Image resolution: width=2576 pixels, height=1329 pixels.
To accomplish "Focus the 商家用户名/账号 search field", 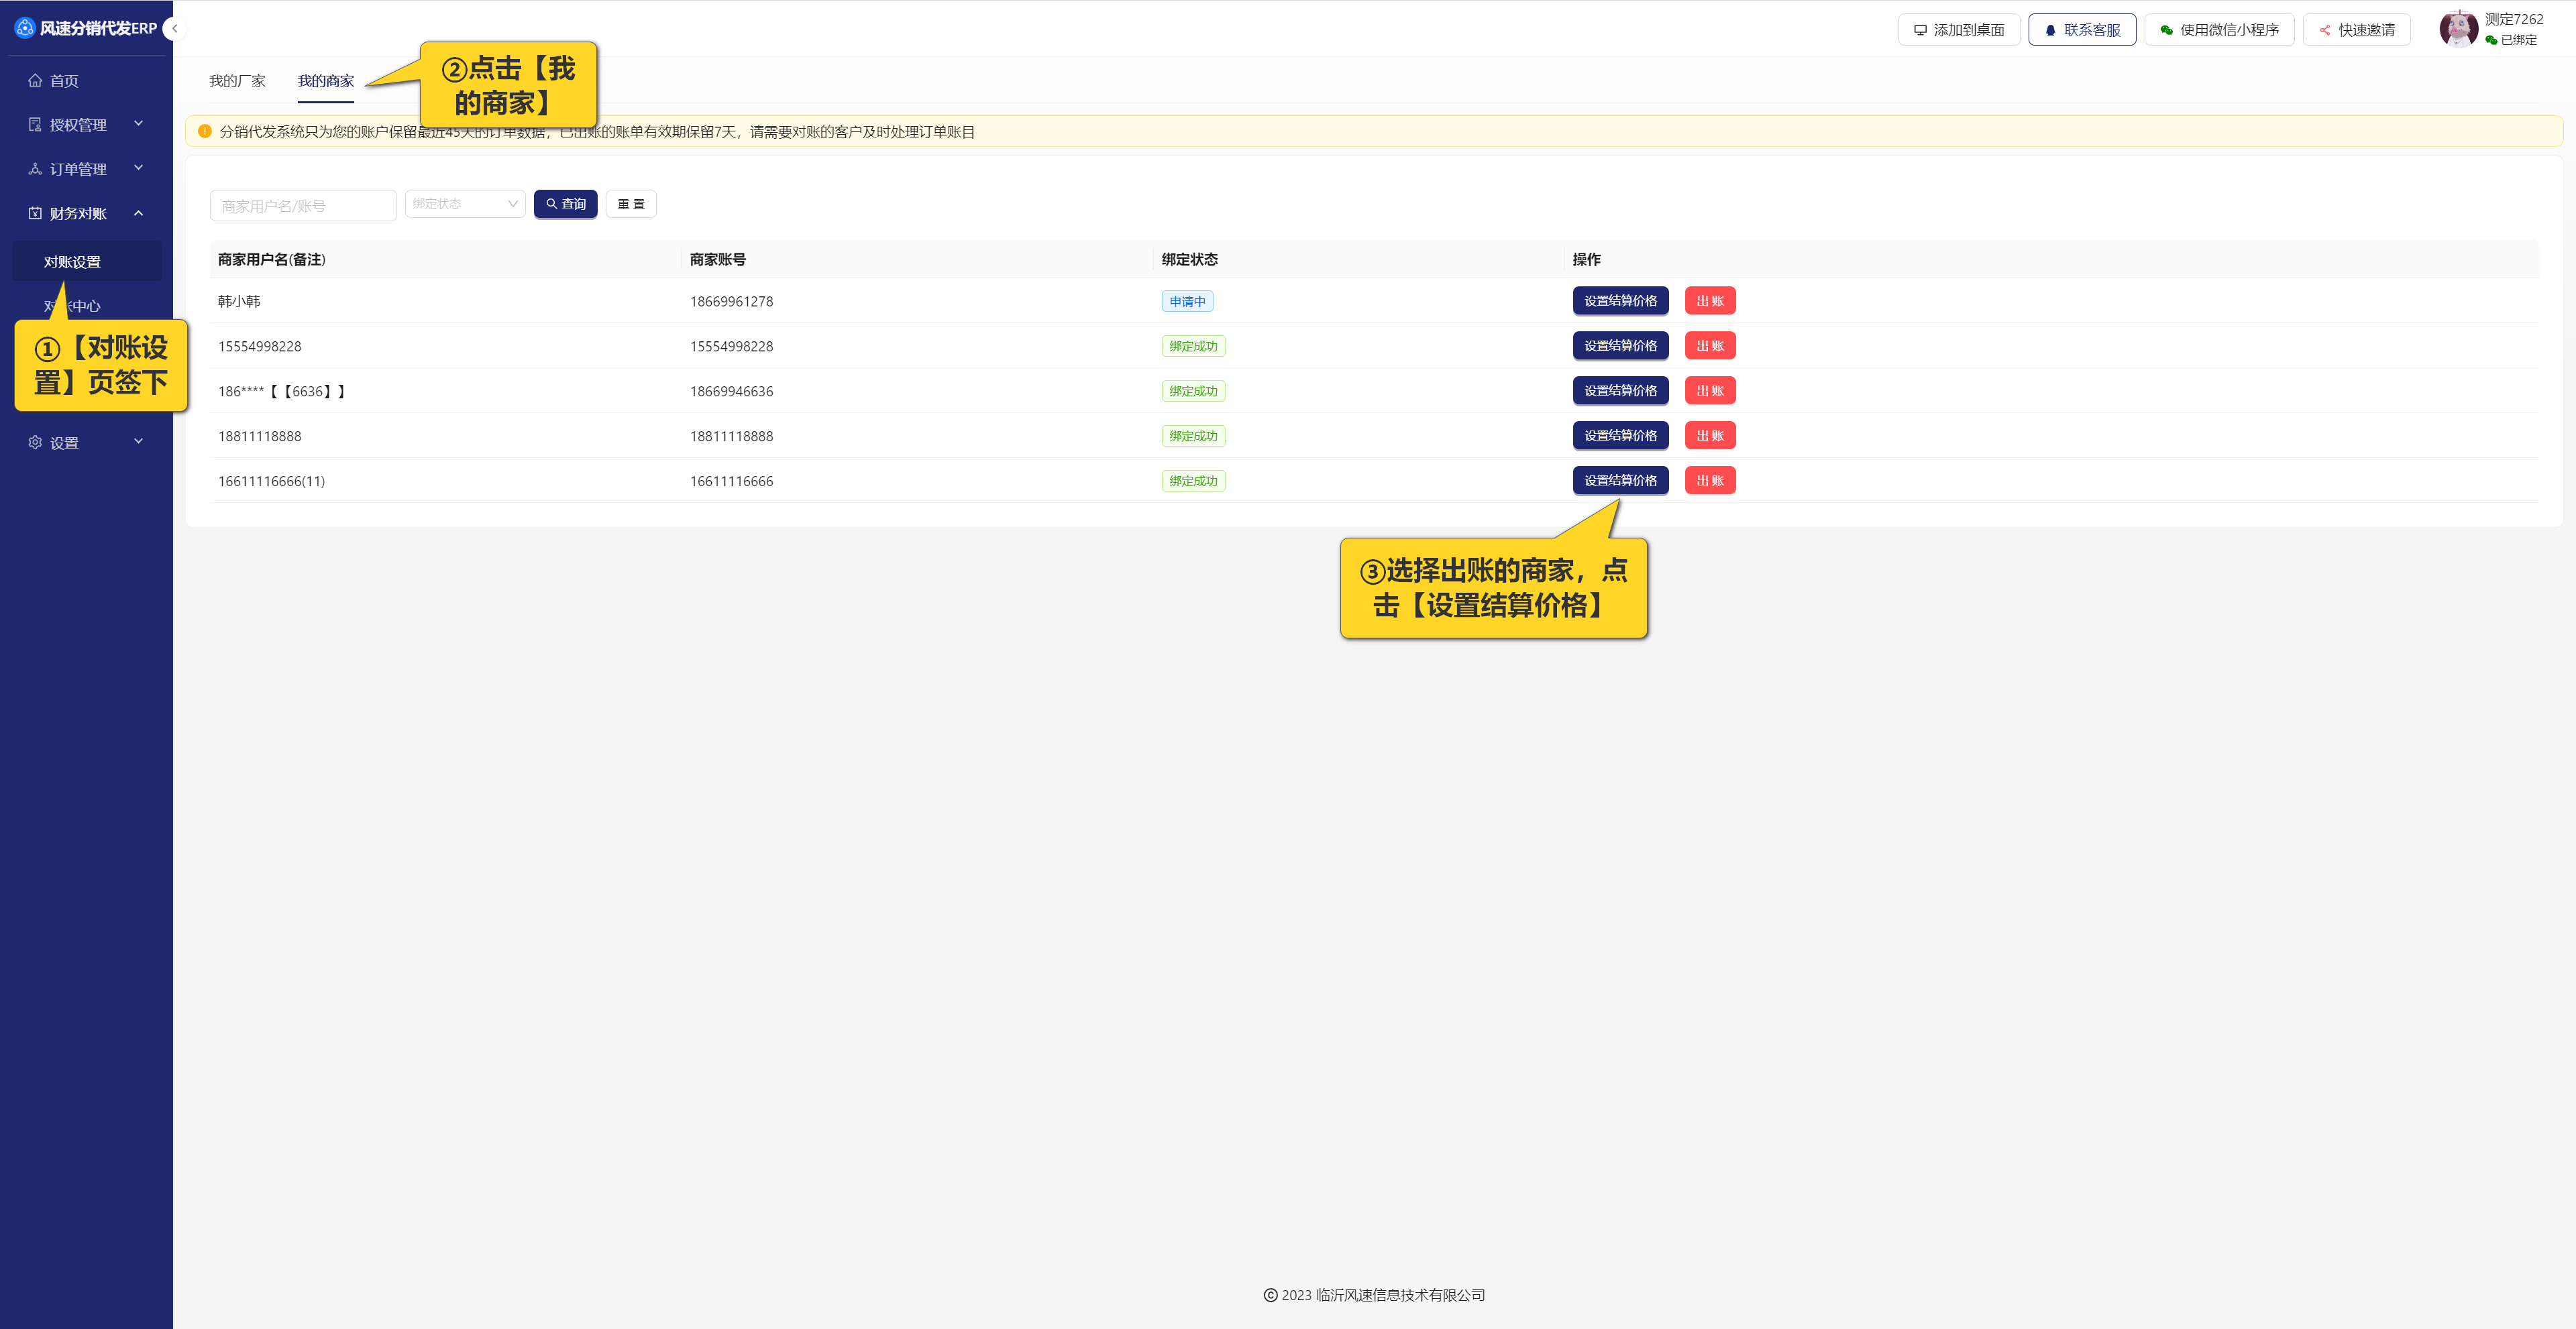I will (x=303, y=206).
